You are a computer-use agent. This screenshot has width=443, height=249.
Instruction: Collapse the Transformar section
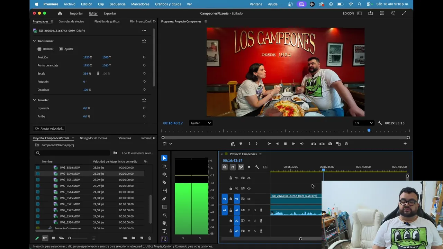pos(34,41)
